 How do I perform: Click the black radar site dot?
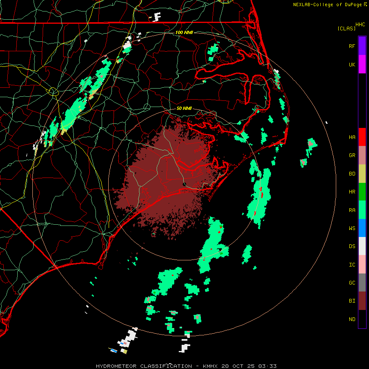(x=184, y=184)
